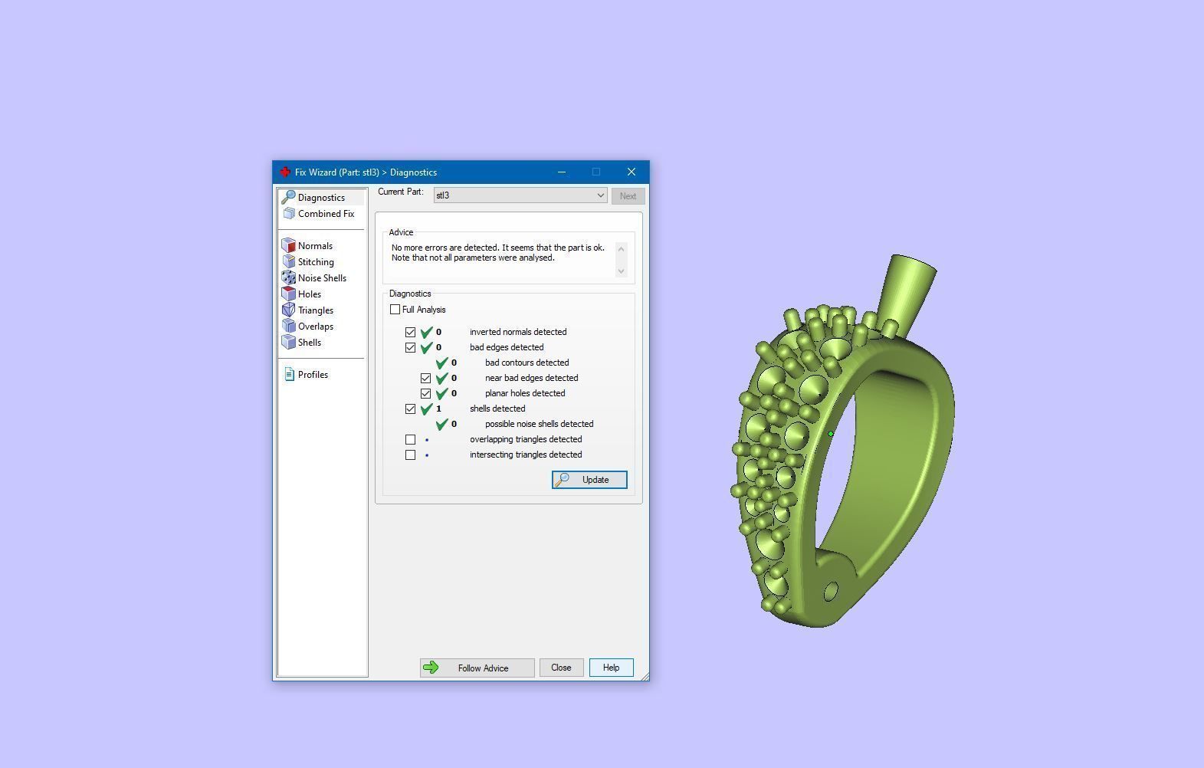Click the Follow Advice button
This screenshot has width=1204, height=768.
point(477,668)
